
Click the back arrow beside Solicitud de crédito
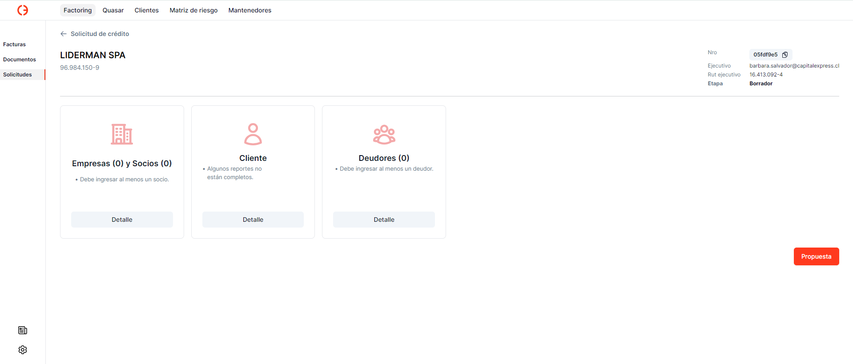64,34
